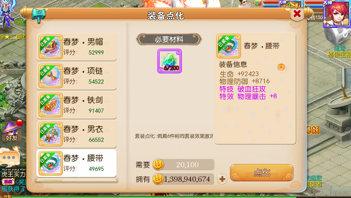
Task: Click the 点化 enchant button
Action: click(x=262, y=173)
